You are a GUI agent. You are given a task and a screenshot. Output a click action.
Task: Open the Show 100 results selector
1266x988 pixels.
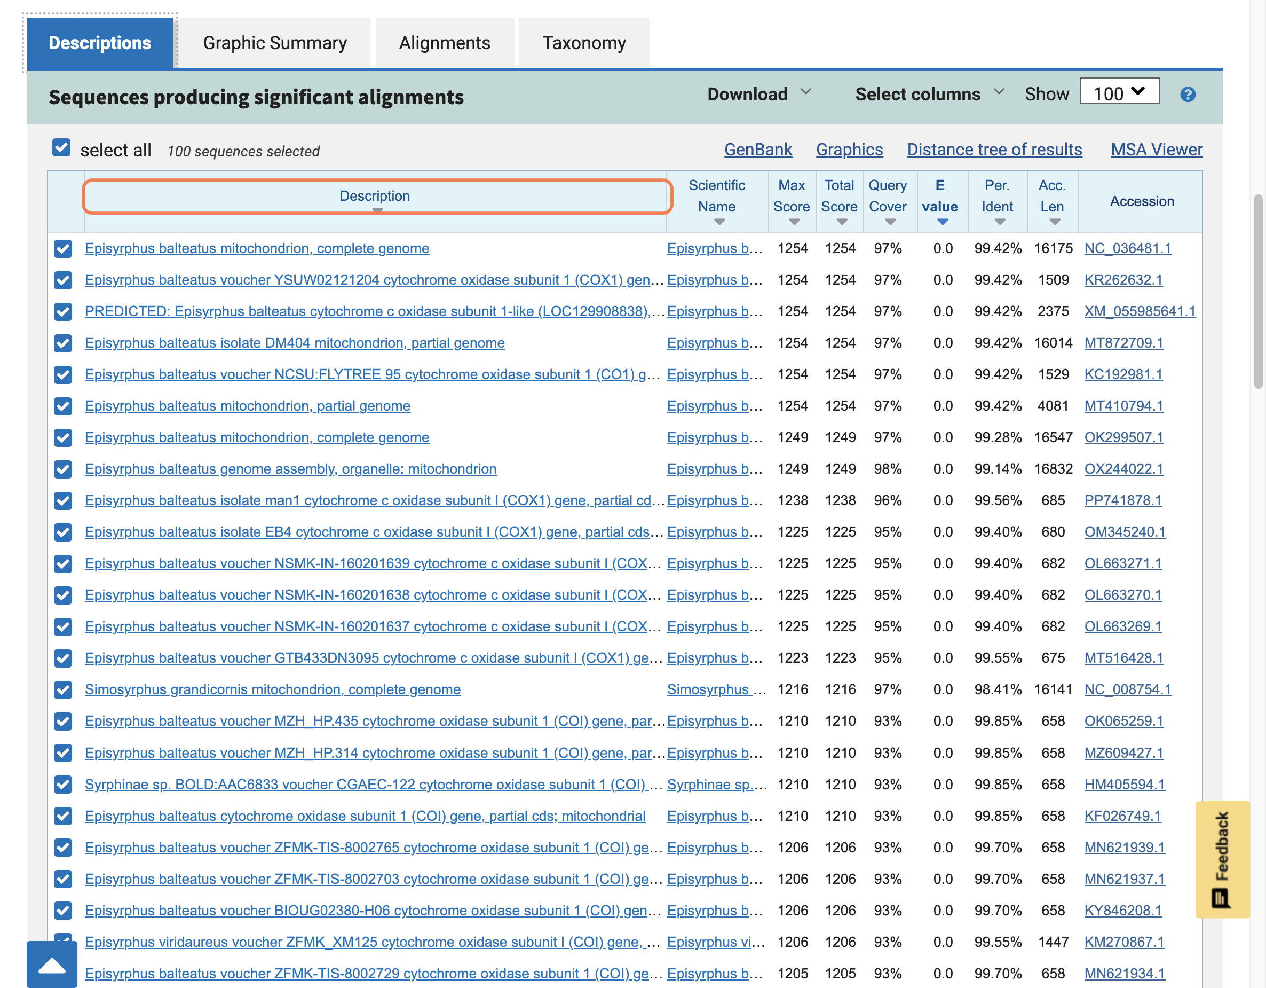point(1119,92)
